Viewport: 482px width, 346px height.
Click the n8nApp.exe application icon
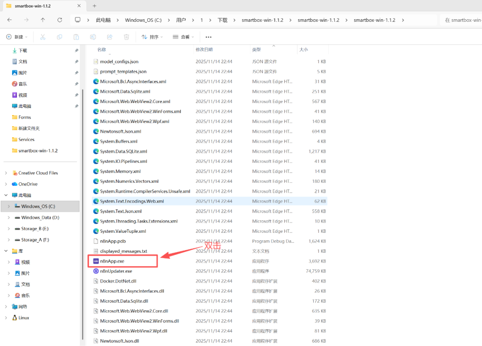96,261
